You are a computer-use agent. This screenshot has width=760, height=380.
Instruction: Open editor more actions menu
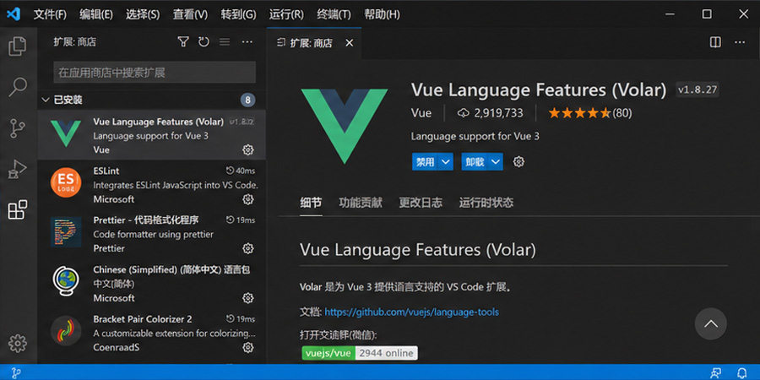click(740, 42)
